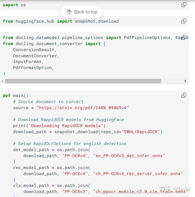
Task: Click 'snapshot_download' in the huggingface_hub import line
Action: click(97, 21)
